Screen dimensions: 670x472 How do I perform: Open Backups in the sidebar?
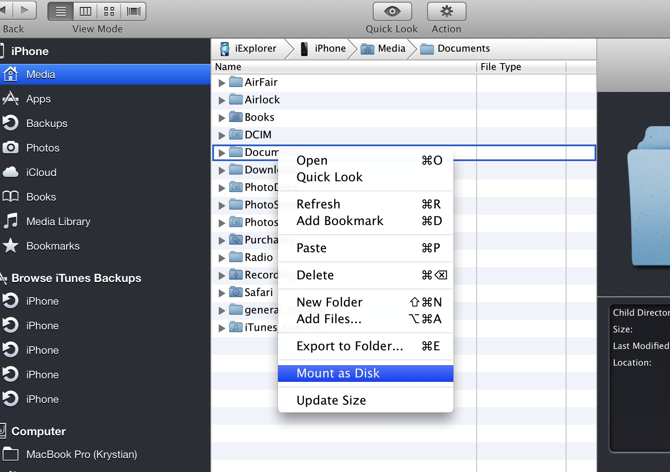tap(46, 123)
